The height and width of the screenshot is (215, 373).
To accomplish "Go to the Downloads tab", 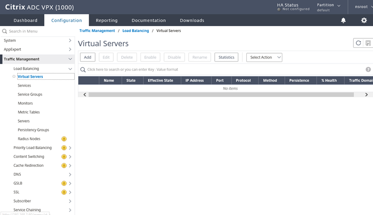I will coord(192,21).
